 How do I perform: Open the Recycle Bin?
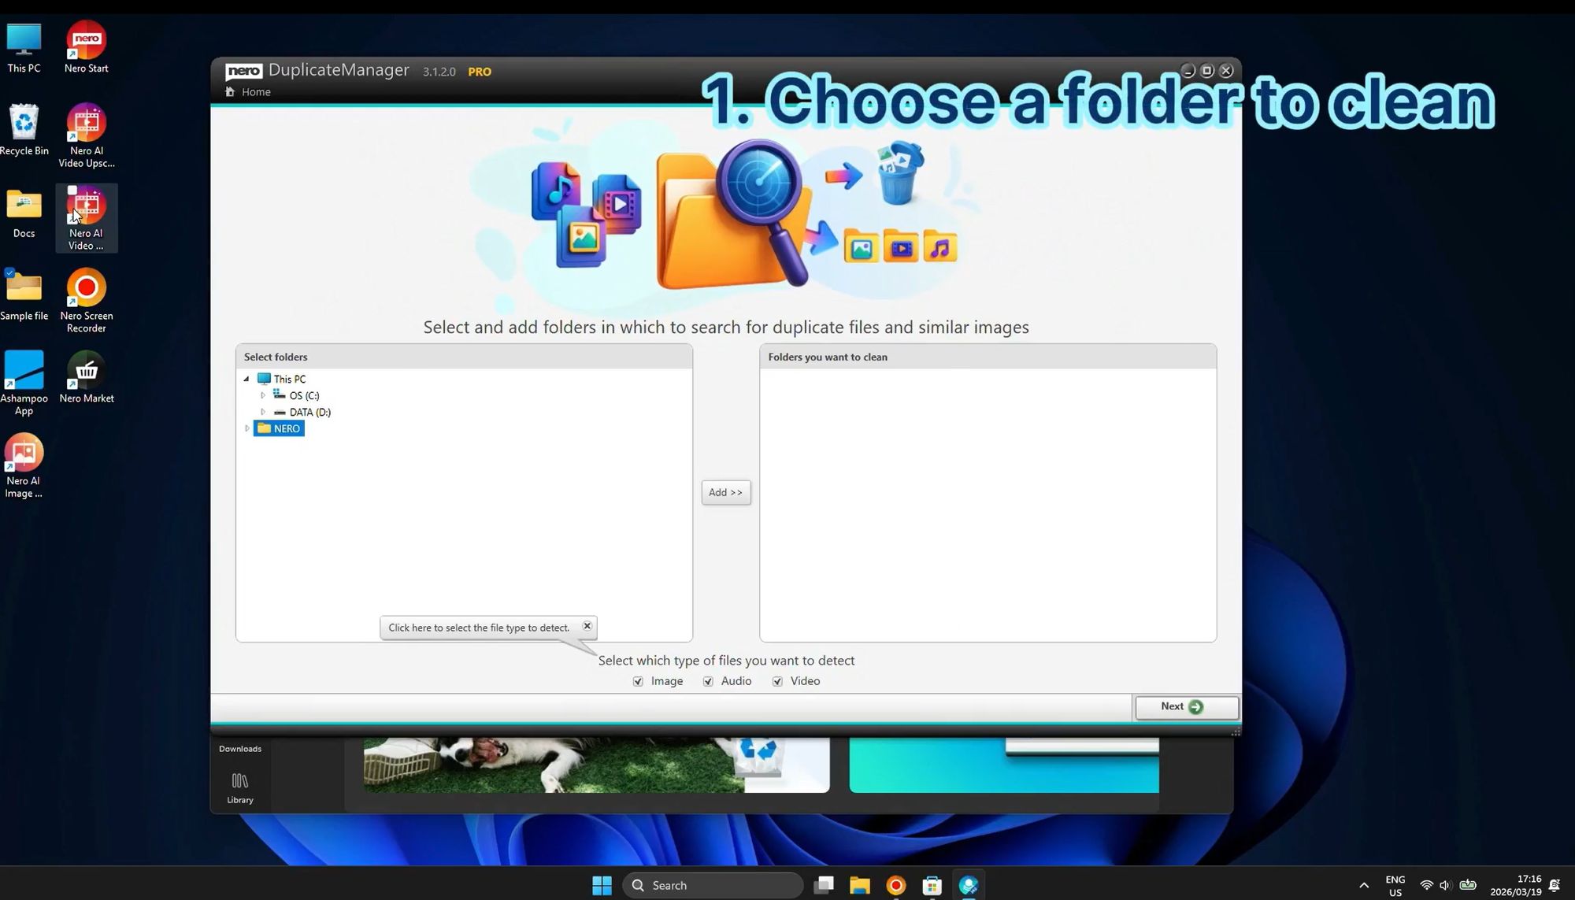tap(24, 122)
